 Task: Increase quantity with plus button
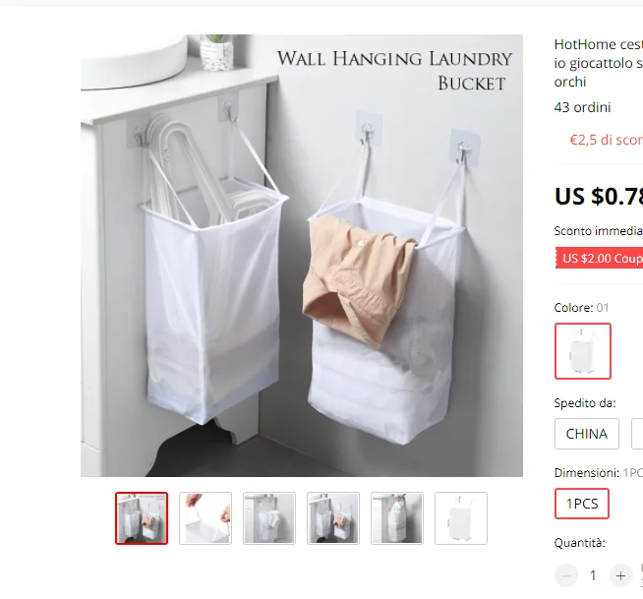pyautogui.click(x=620, y=575)
